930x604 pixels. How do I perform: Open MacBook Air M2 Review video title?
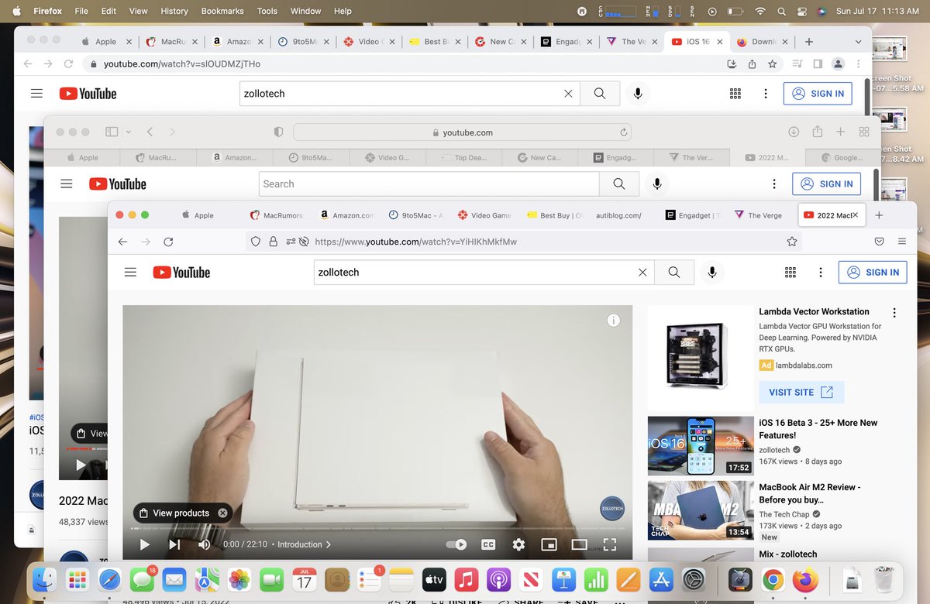809,493
